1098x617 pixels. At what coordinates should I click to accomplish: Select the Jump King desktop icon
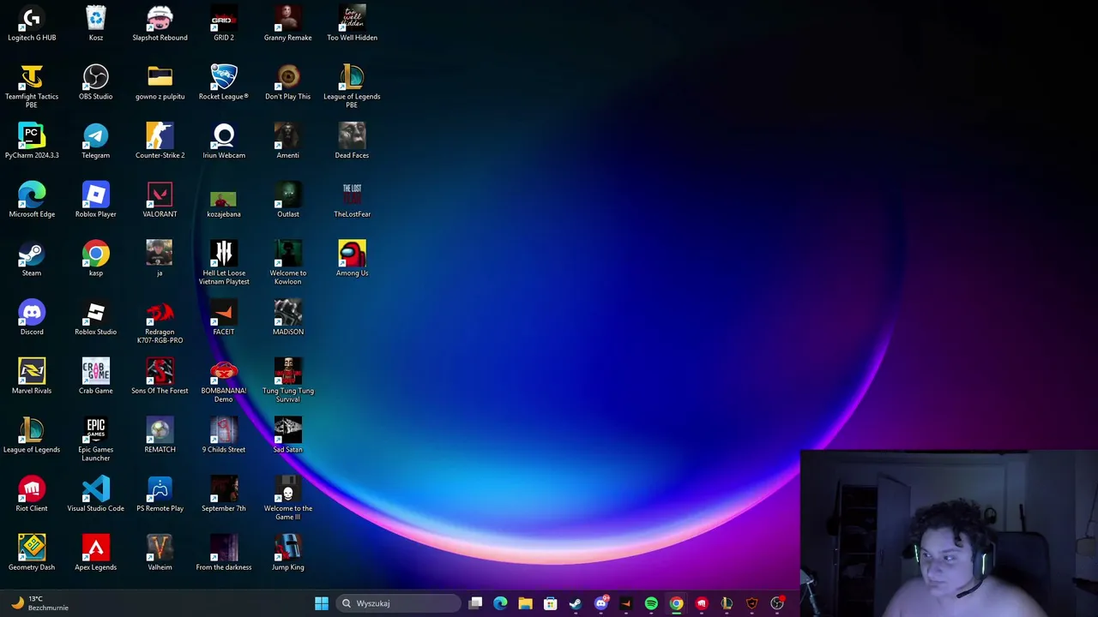point(288,553)
